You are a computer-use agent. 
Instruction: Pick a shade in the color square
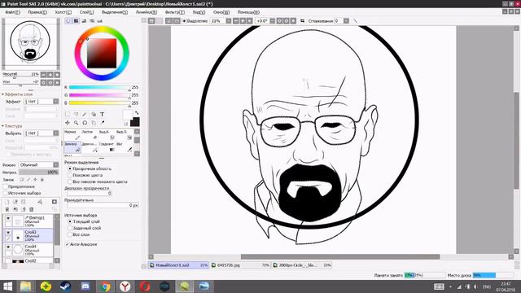tap(102, 53)
